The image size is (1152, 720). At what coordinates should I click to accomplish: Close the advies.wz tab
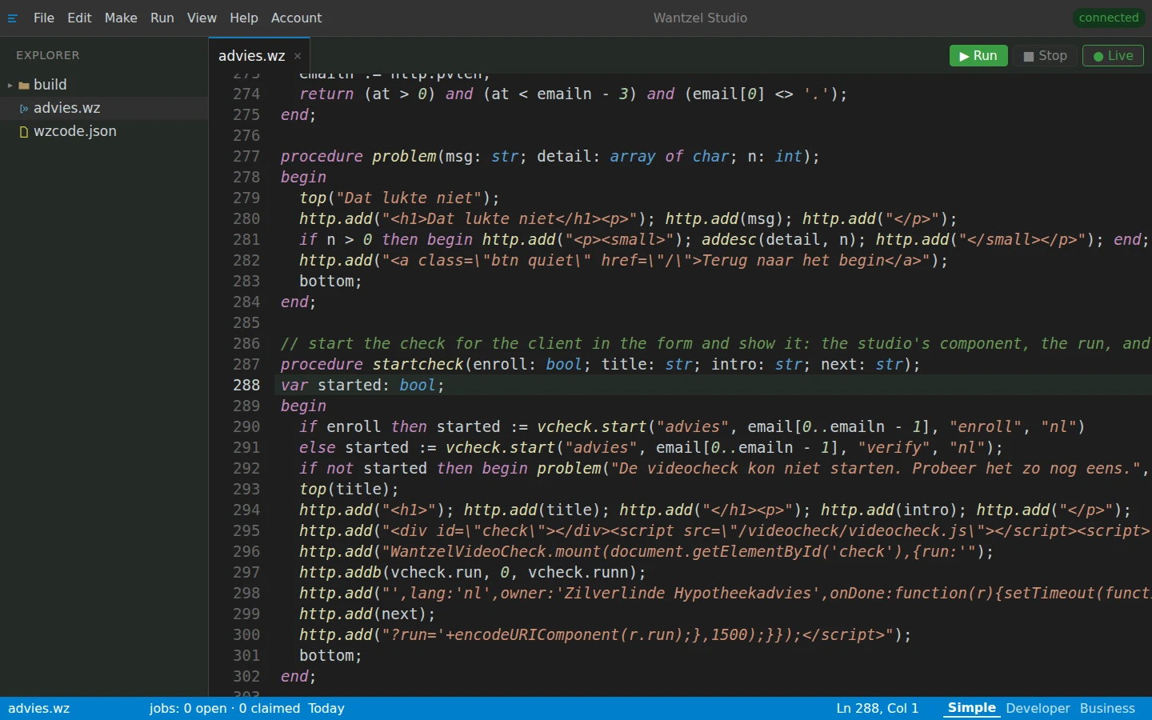[x=298, y=56]
